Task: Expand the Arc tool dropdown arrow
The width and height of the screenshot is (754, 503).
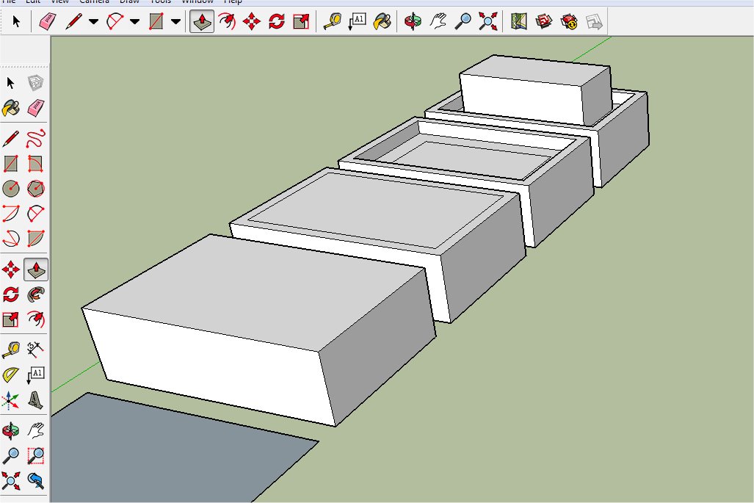Action: [x=134, y=21]
